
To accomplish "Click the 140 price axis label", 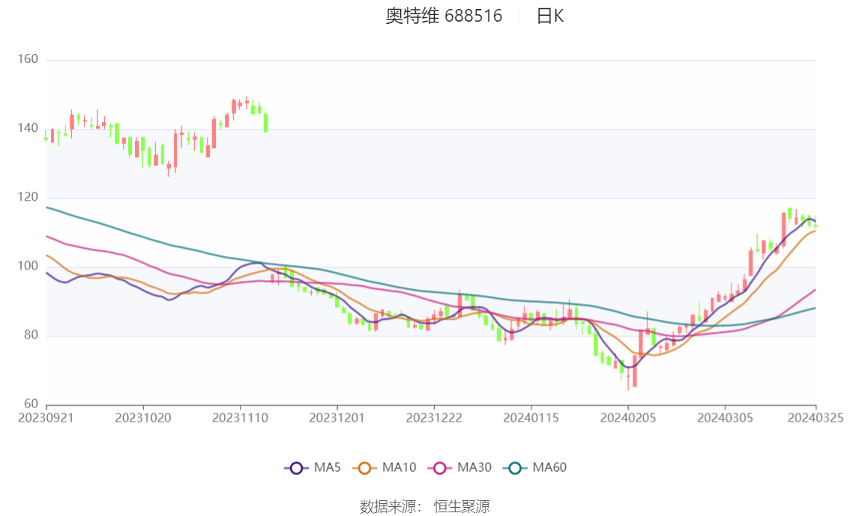I will tap(28, 128).
